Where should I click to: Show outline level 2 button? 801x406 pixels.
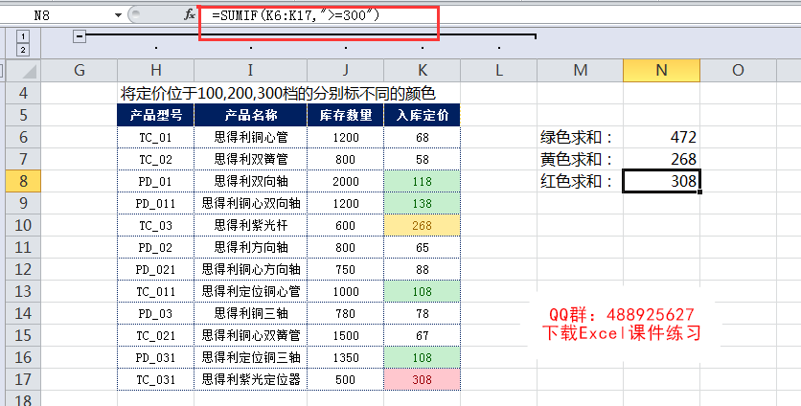[x=23, y=50]
